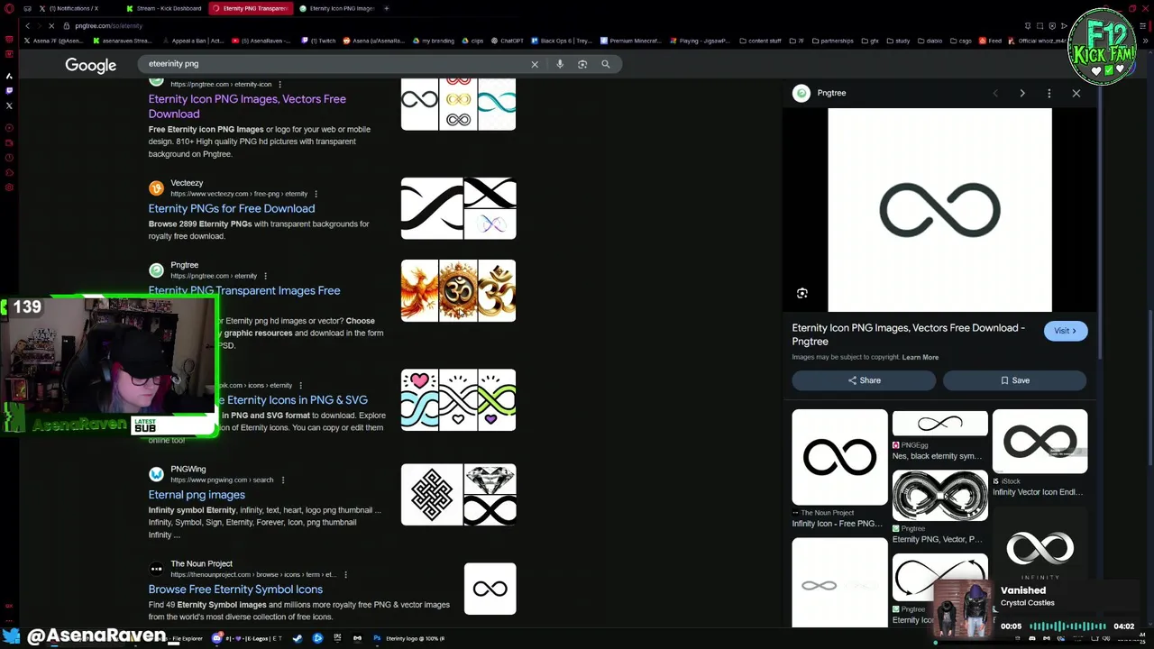Click endless knot thumbnail in PNGWing result
This screenshot has width=1154, height=649.
(x=432, y=495)
